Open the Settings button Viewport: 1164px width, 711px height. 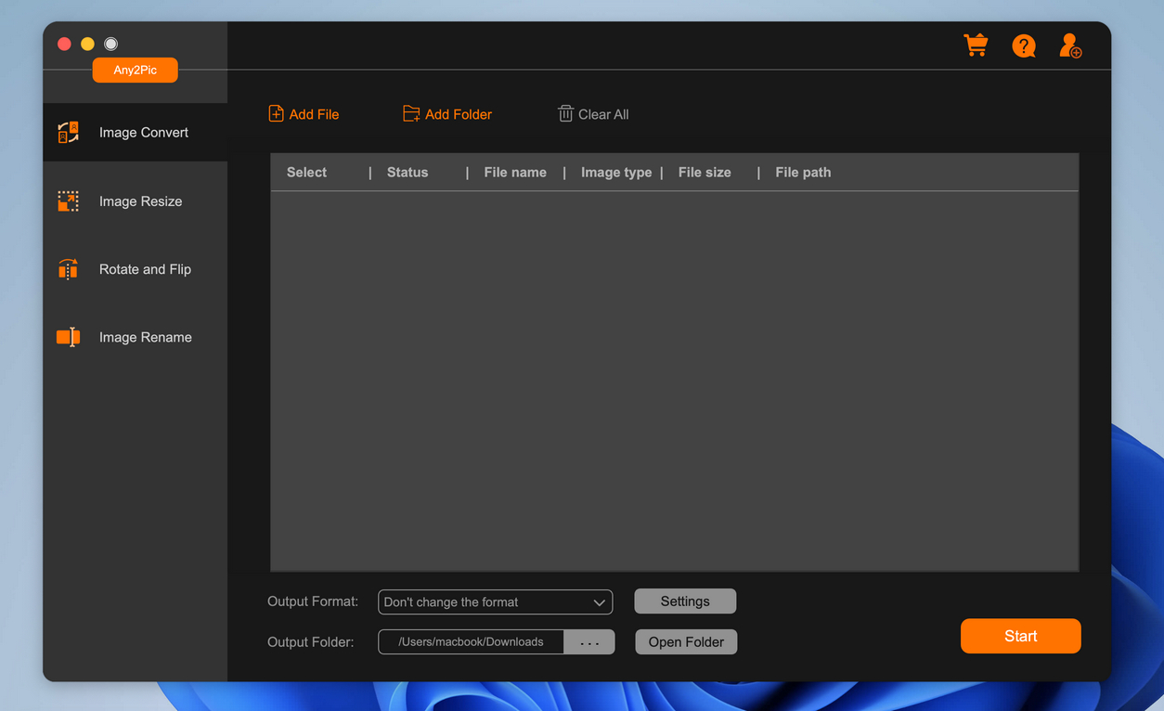(x=685, y=601)
